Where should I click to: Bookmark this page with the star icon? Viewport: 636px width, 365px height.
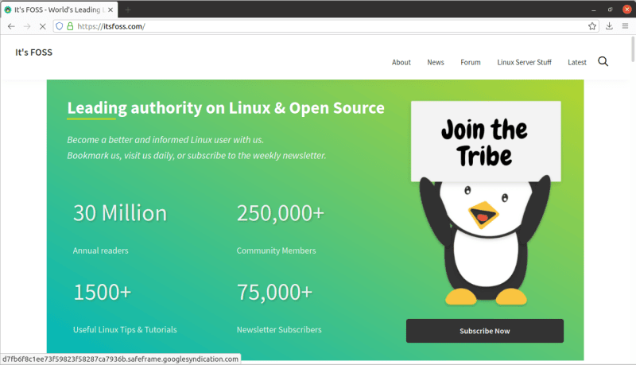[x=592, y=26]
